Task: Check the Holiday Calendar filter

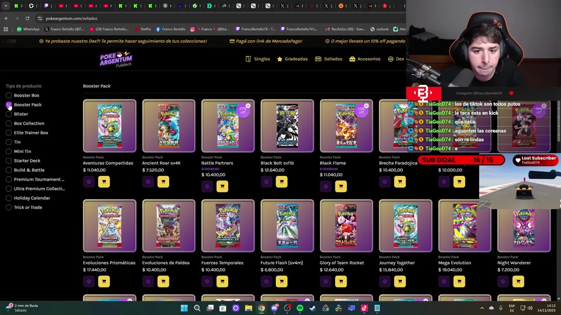Action: (x=9, y=198)
